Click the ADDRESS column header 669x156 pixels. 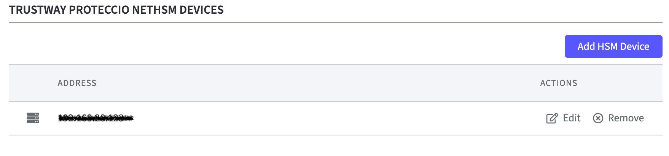[x=77, y=83]
